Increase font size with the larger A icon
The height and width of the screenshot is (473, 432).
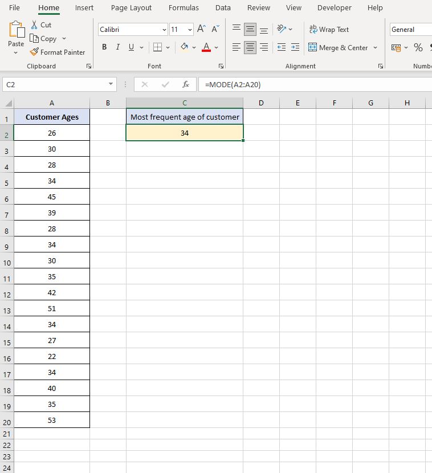click(201, 29)
